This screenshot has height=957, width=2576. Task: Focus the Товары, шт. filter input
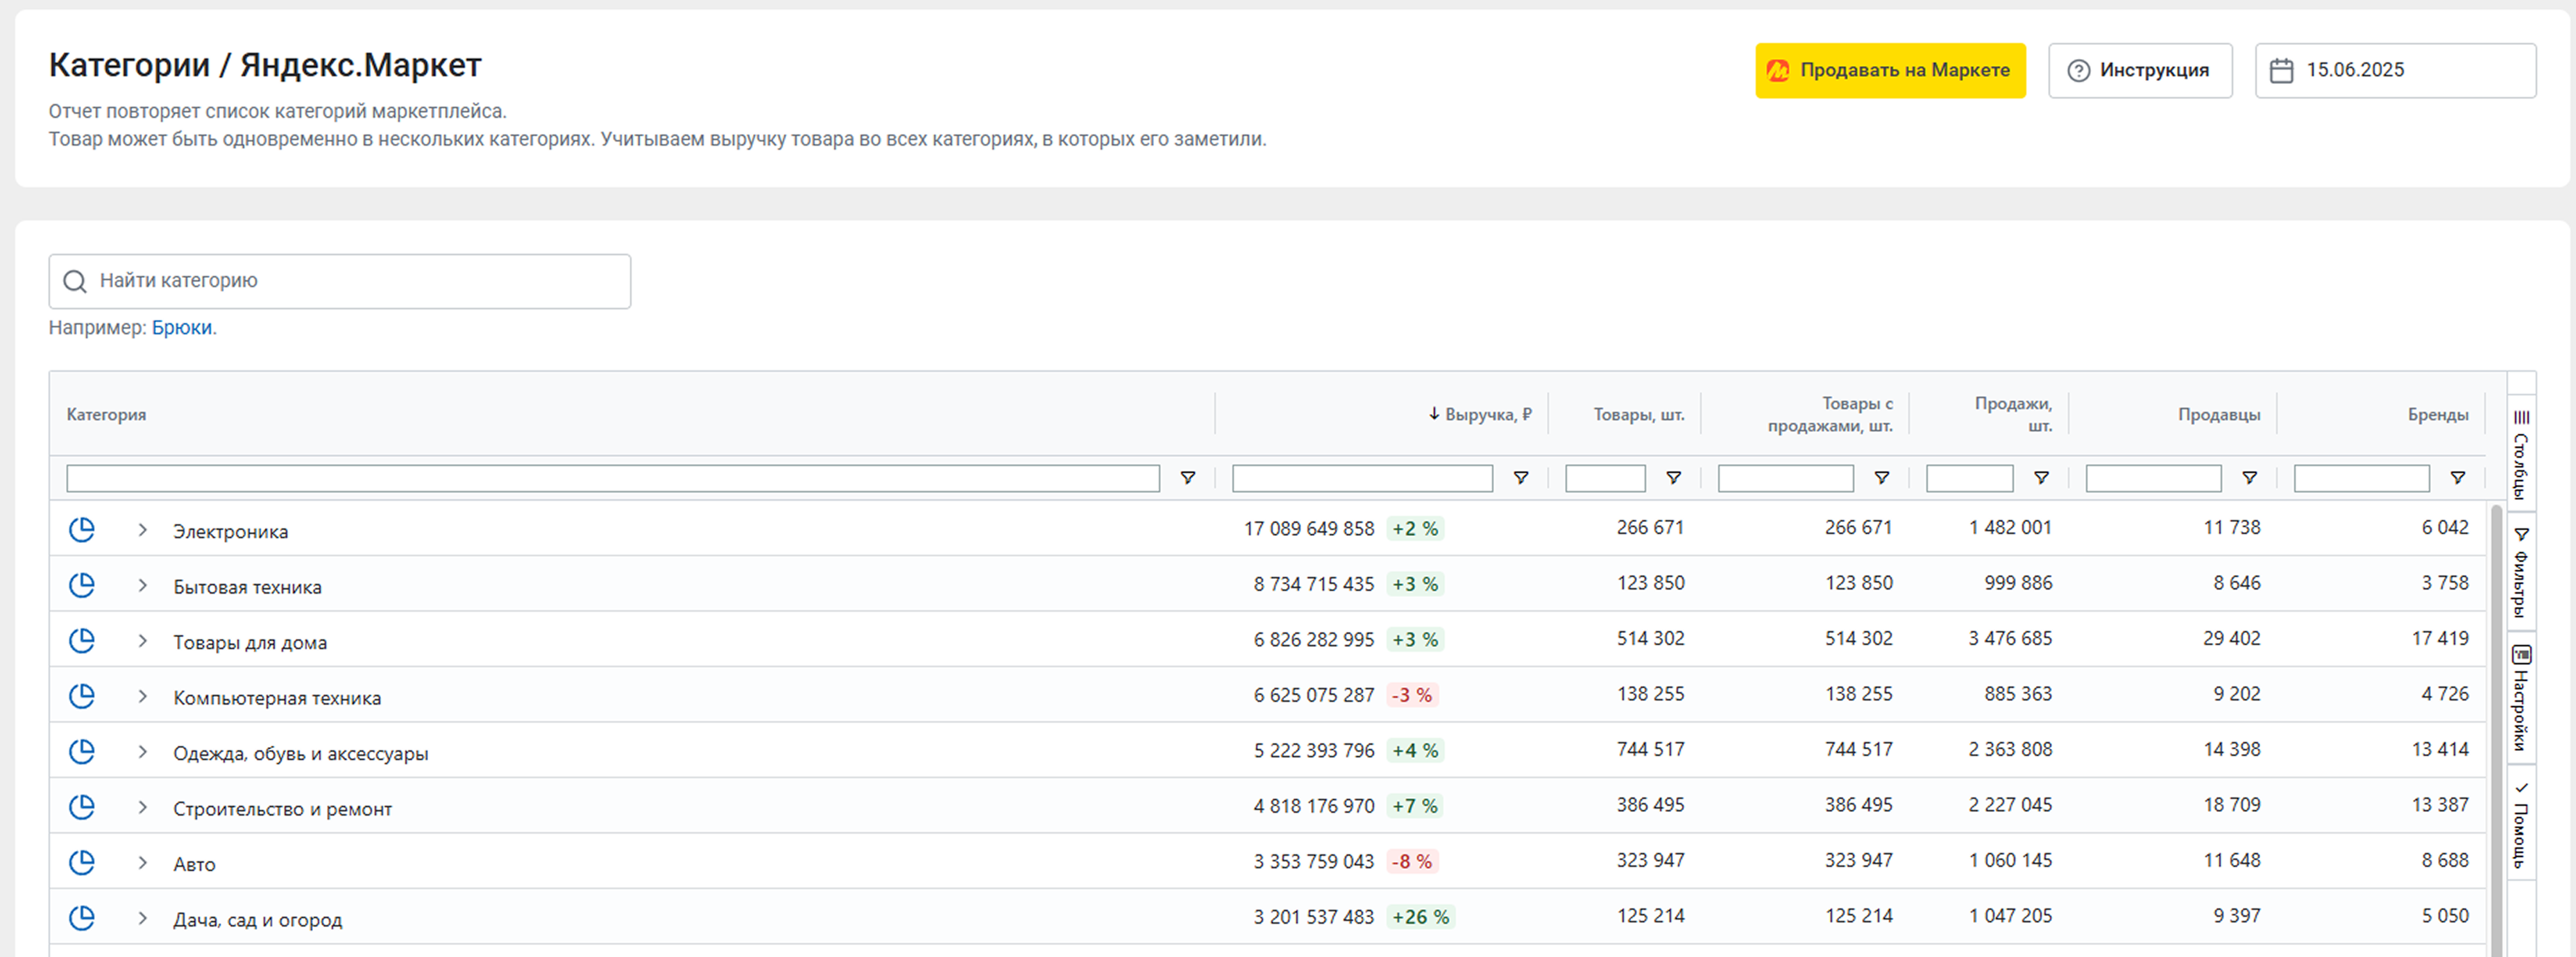click(x=1605, y=478)
